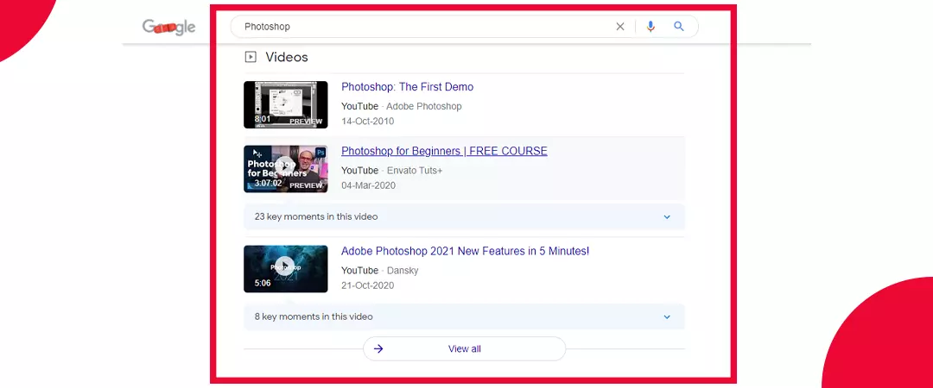This screenshot has height=388, width=933.
Task: Click the 23 key moments in this video text
Action: click(316, 217)
